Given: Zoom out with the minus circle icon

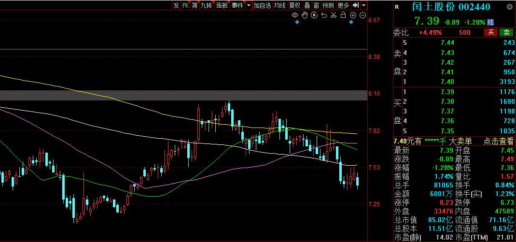Looking at the screenshot, I should coord(363,15).
